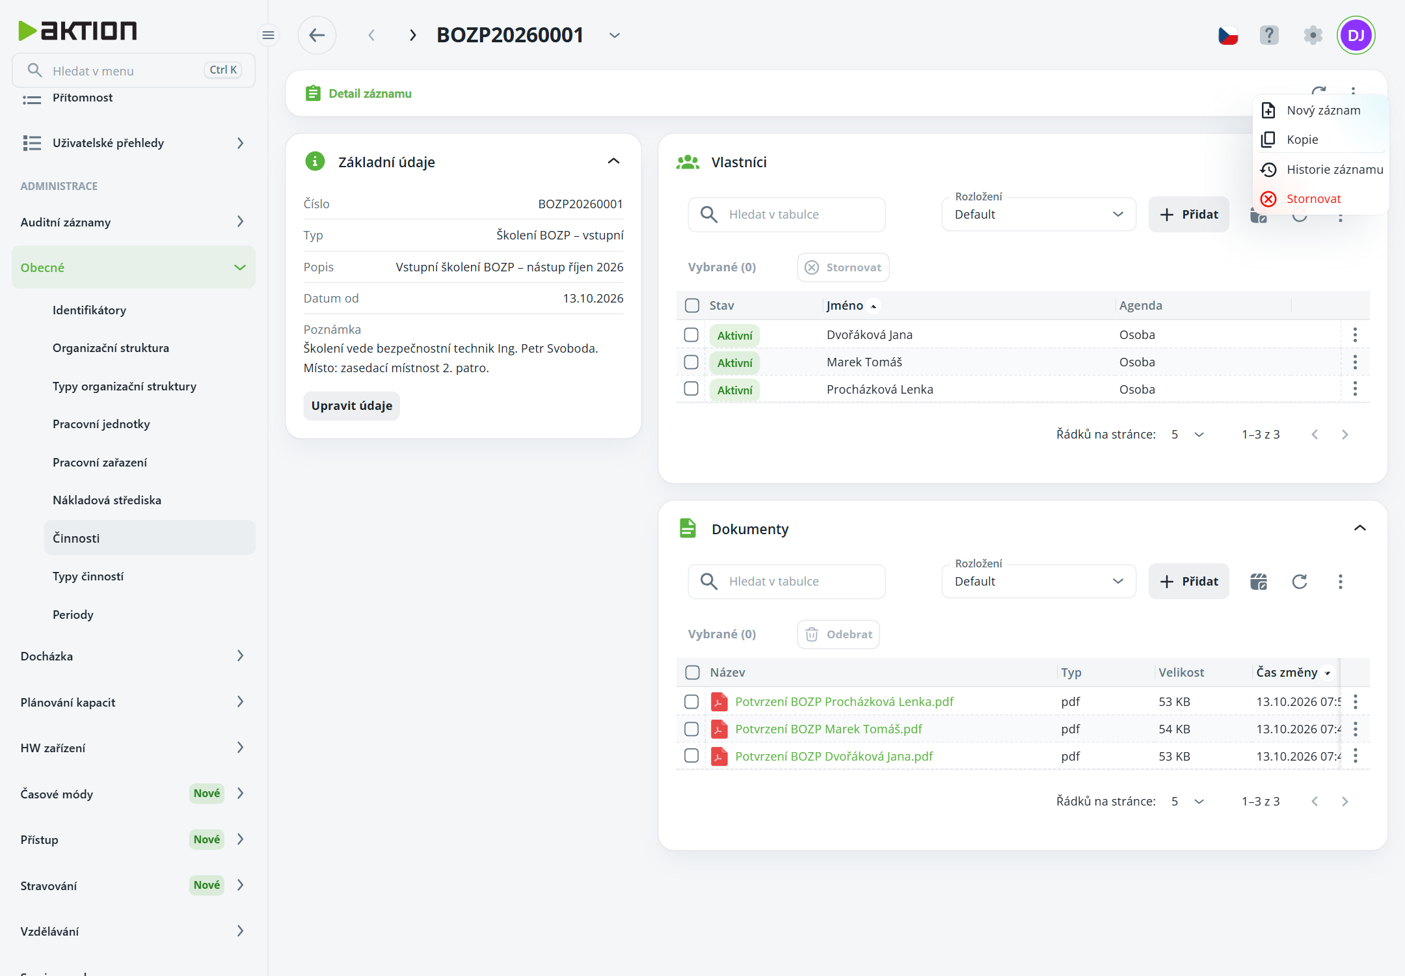
Task: Choose Nový záznam from the menu
Action: pos(1321,111)
